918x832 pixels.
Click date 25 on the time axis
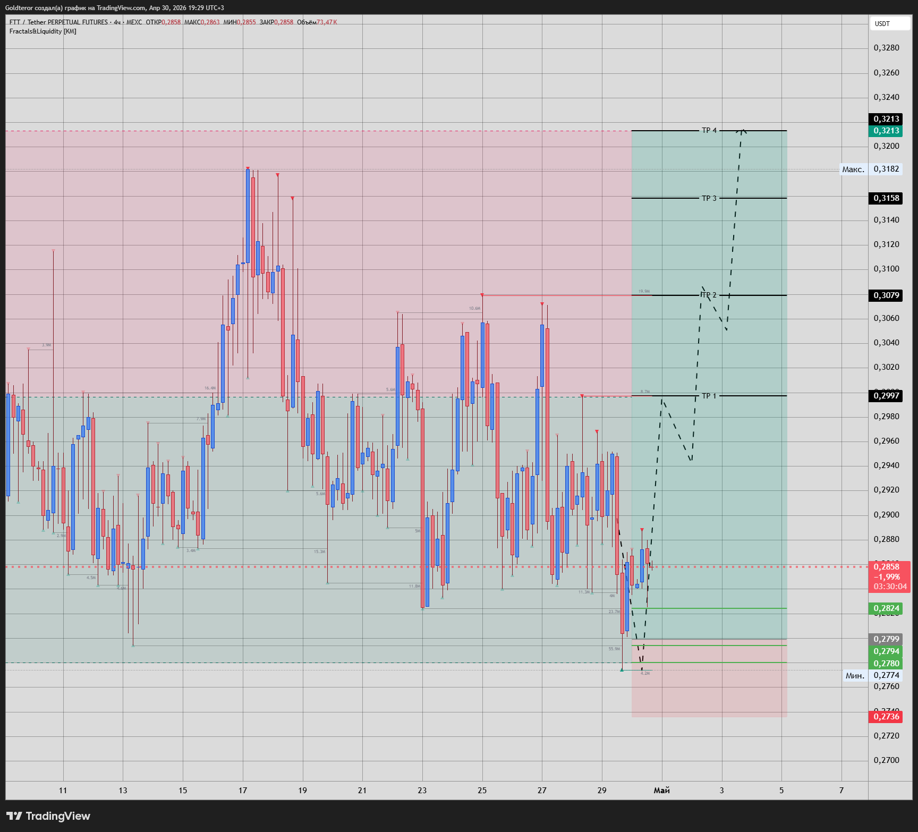(482, 791)
